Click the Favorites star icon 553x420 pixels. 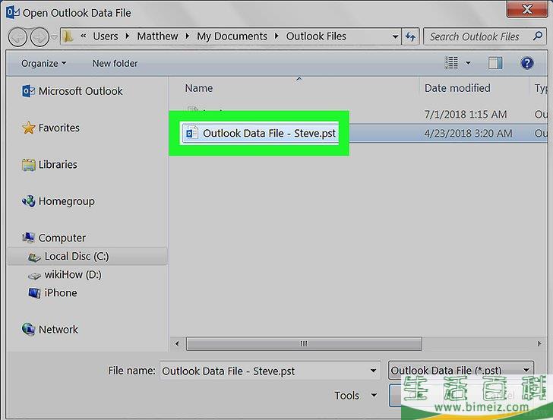pos(29,128)
